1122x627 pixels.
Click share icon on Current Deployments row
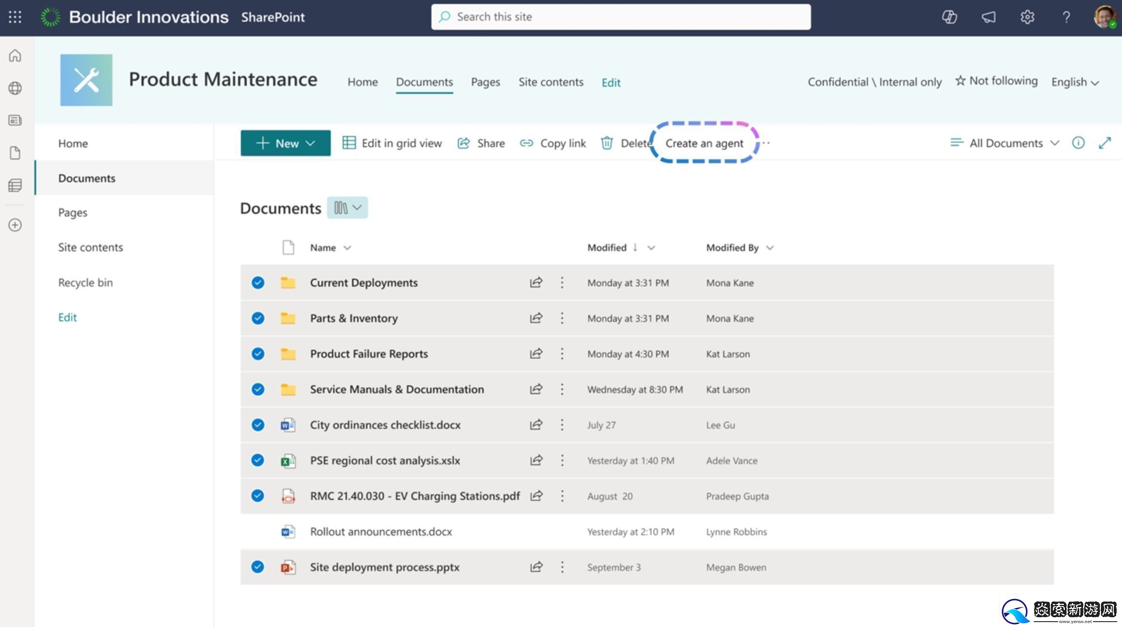coord(536,283)
